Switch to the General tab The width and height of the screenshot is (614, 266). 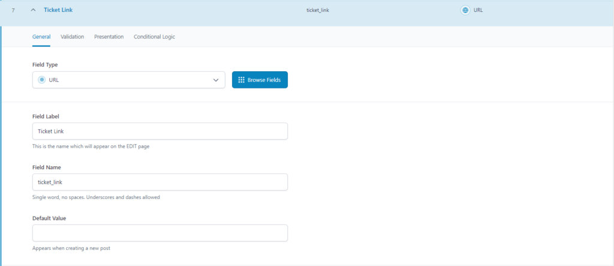(41, 36)
